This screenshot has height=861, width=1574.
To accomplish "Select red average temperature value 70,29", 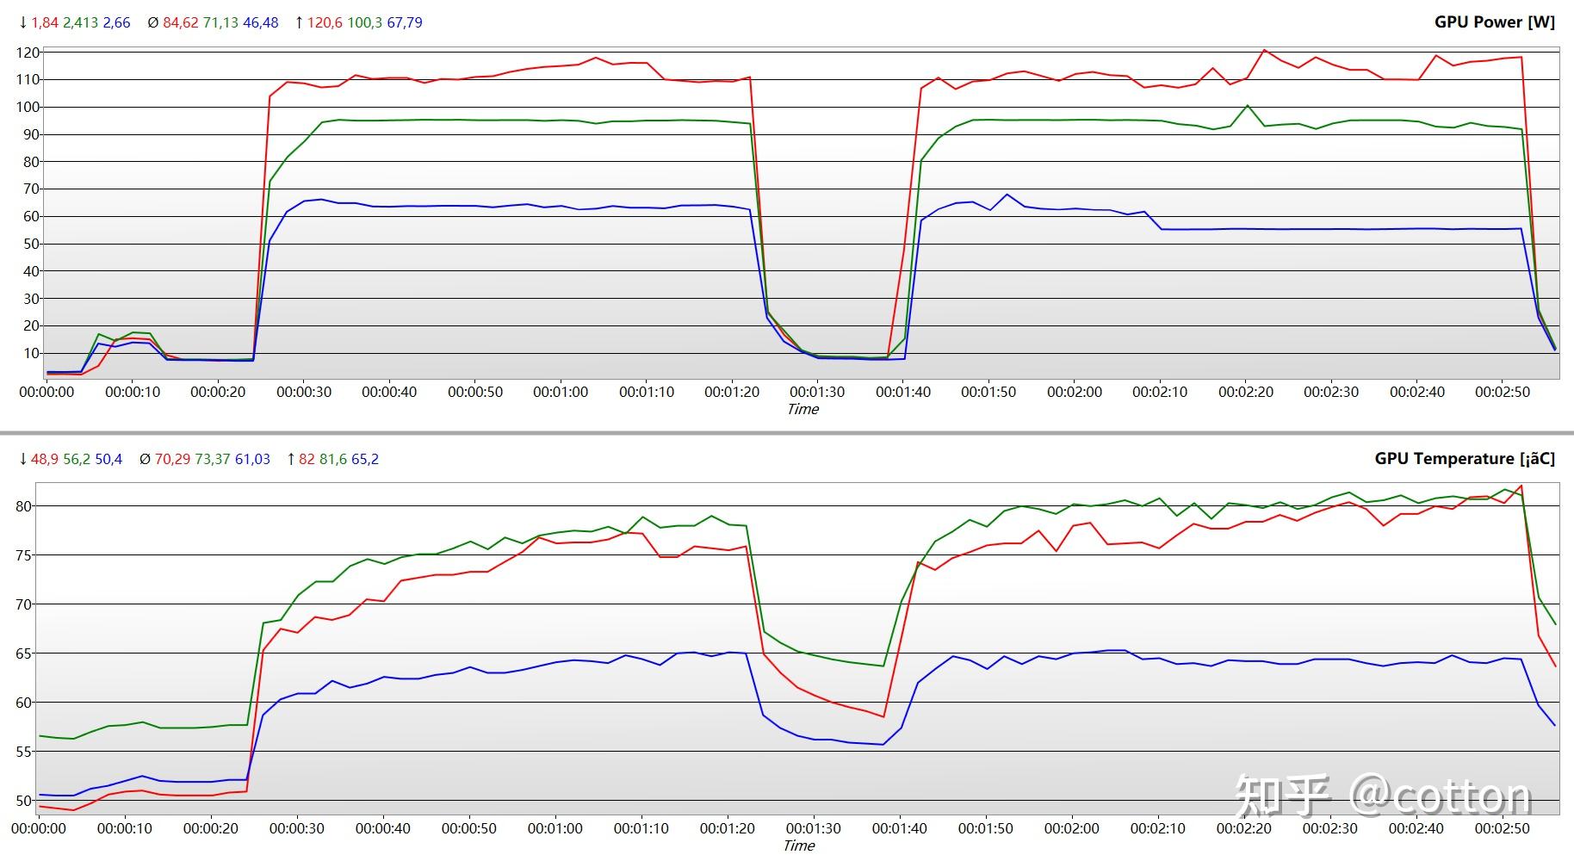I will (172, 460).
